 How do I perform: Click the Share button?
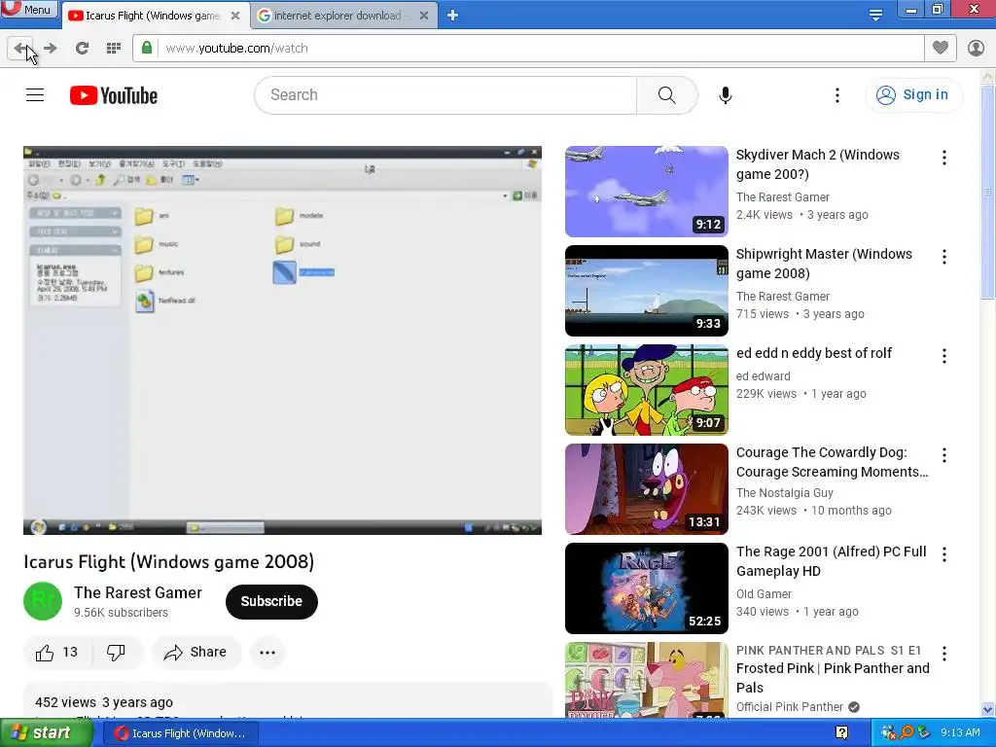click(x=196, y=653)
